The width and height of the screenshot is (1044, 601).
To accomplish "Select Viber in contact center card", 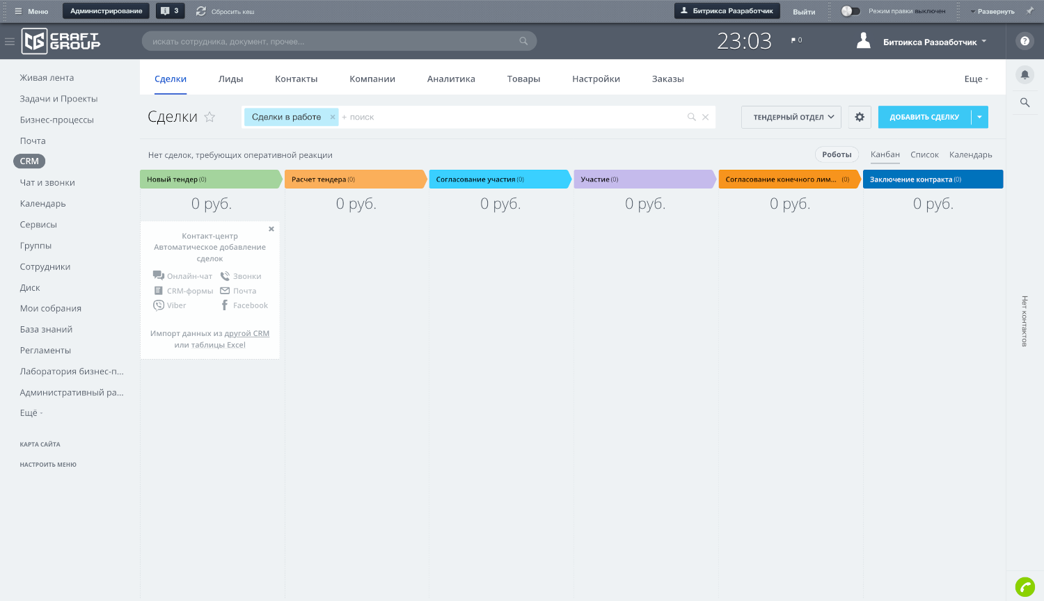I will (170, 305).
